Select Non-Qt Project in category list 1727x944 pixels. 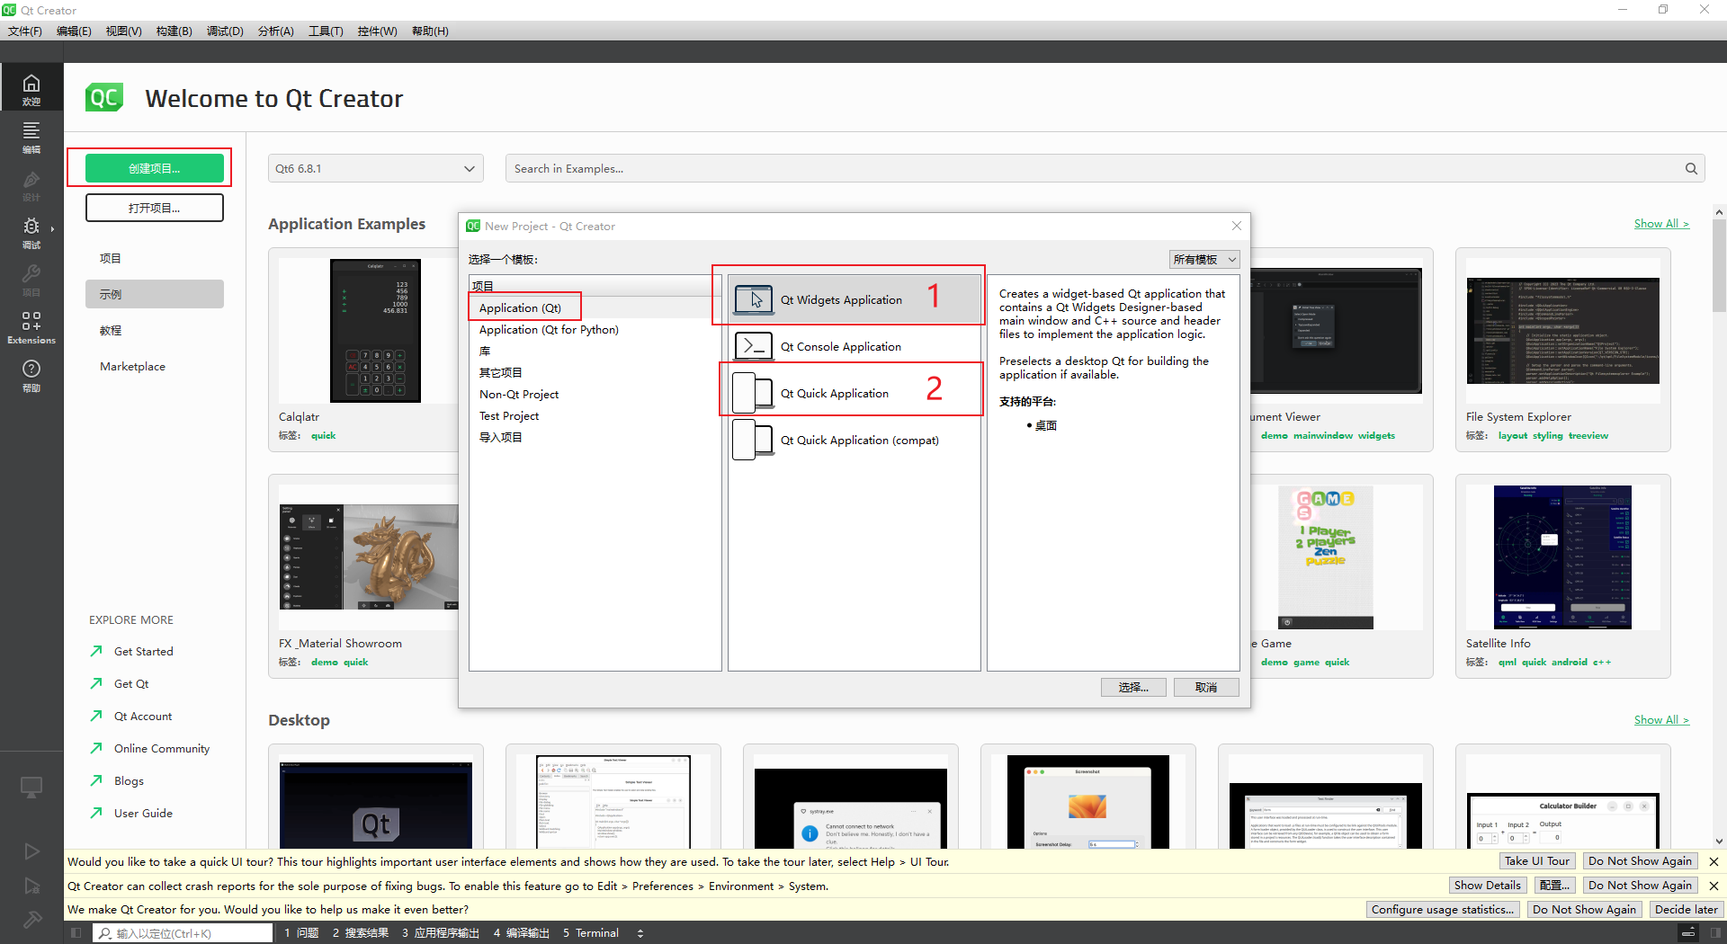pyautogui.click(x=519, y=395)
